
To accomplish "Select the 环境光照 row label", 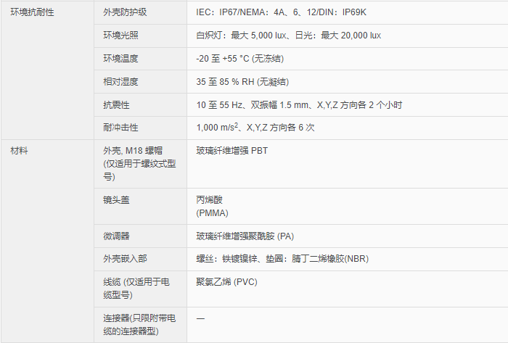I will [120, 36].
